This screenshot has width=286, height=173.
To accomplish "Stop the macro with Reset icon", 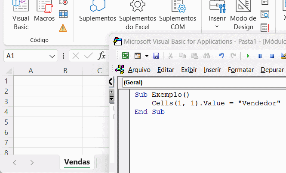I will pyautogui.click(x=272, y=56).
